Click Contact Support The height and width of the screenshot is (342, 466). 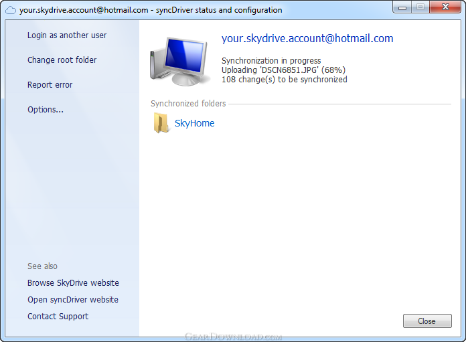(58, 317)
